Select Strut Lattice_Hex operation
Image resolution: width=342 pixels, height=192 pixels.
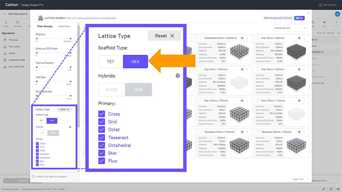16,67
